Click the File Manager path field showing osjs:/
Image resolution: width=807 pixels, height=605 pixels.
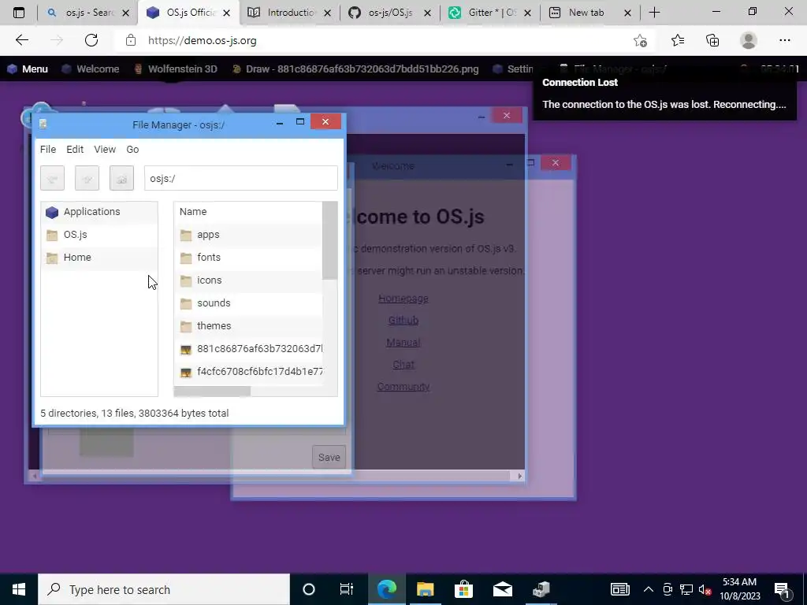click(x=241, y=179)
